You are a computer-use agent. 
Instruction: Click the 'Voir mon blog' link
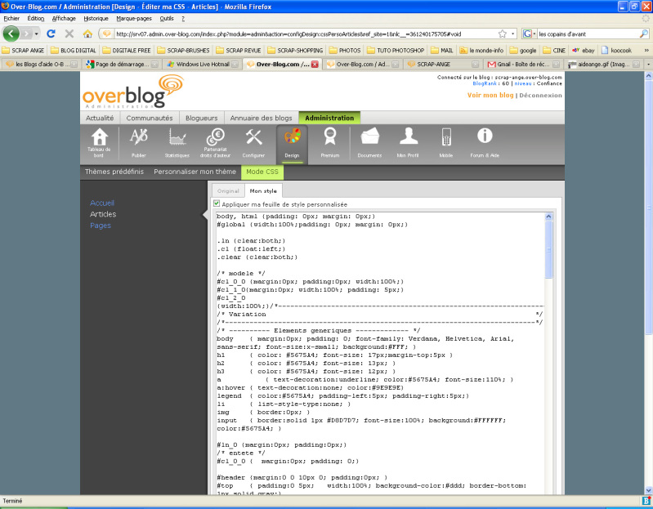click(490, 95)
